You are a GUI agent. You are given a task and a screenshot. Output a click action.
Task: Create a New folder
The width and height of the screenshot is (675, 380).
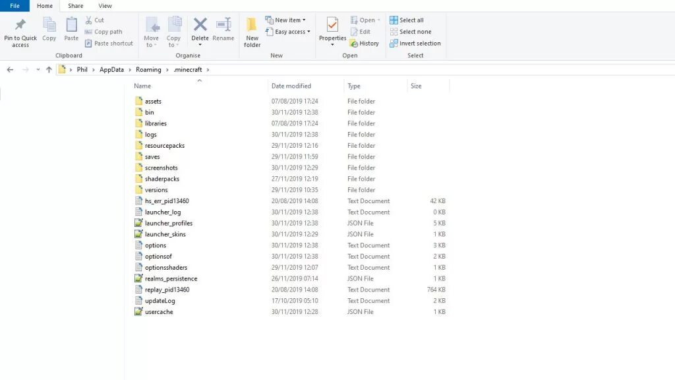(x=252, y=32)
